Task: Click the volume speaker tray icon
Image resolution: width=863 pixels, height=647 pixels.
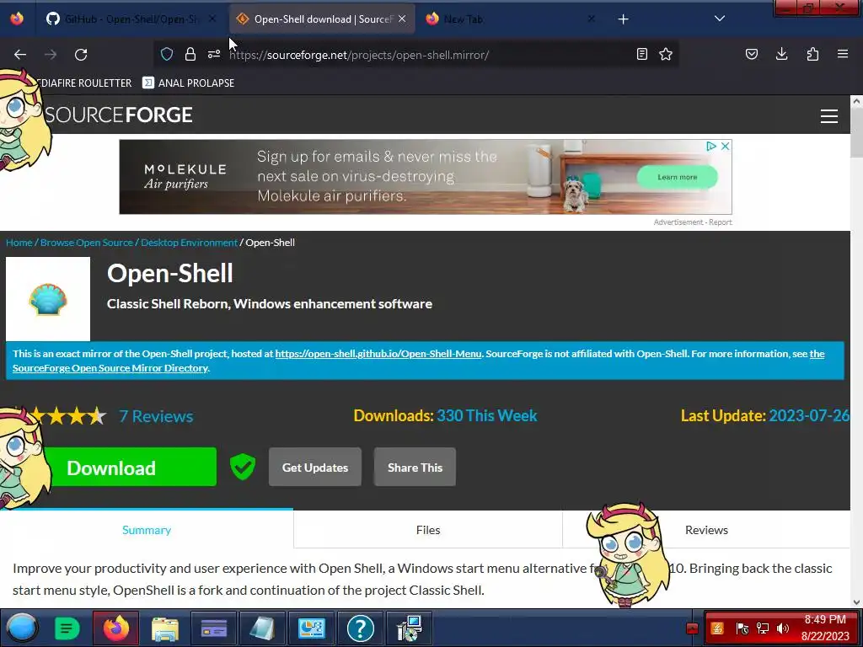Action: [x=783, y=628]
